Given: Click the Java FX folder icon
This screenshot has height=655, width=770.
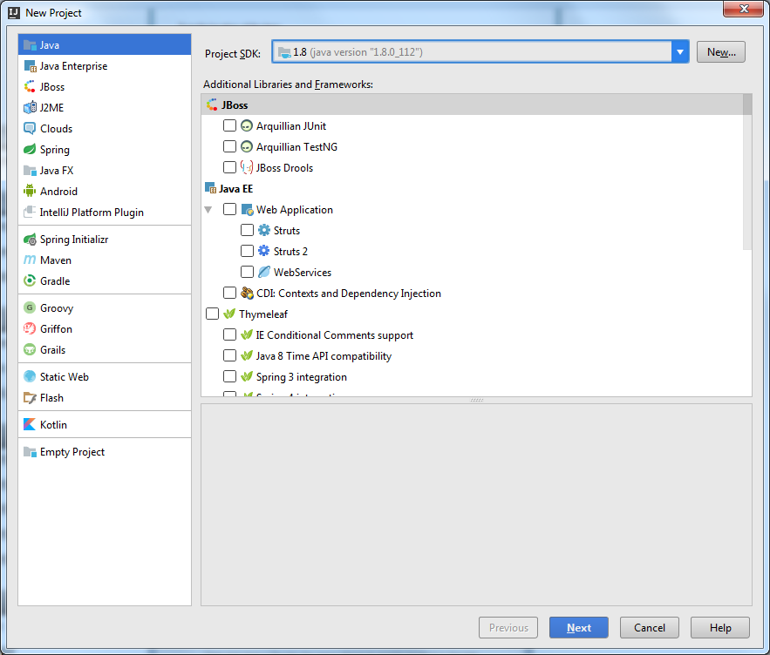Looking at the screenshot, I should [x=30, y=170].
